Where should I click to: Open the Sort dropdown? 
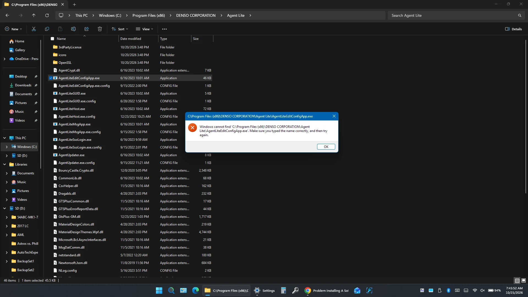pyautogui.click(x=120, y=29)
